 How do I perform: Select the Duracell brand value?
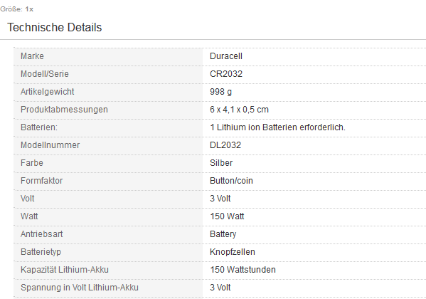[225, 56]
